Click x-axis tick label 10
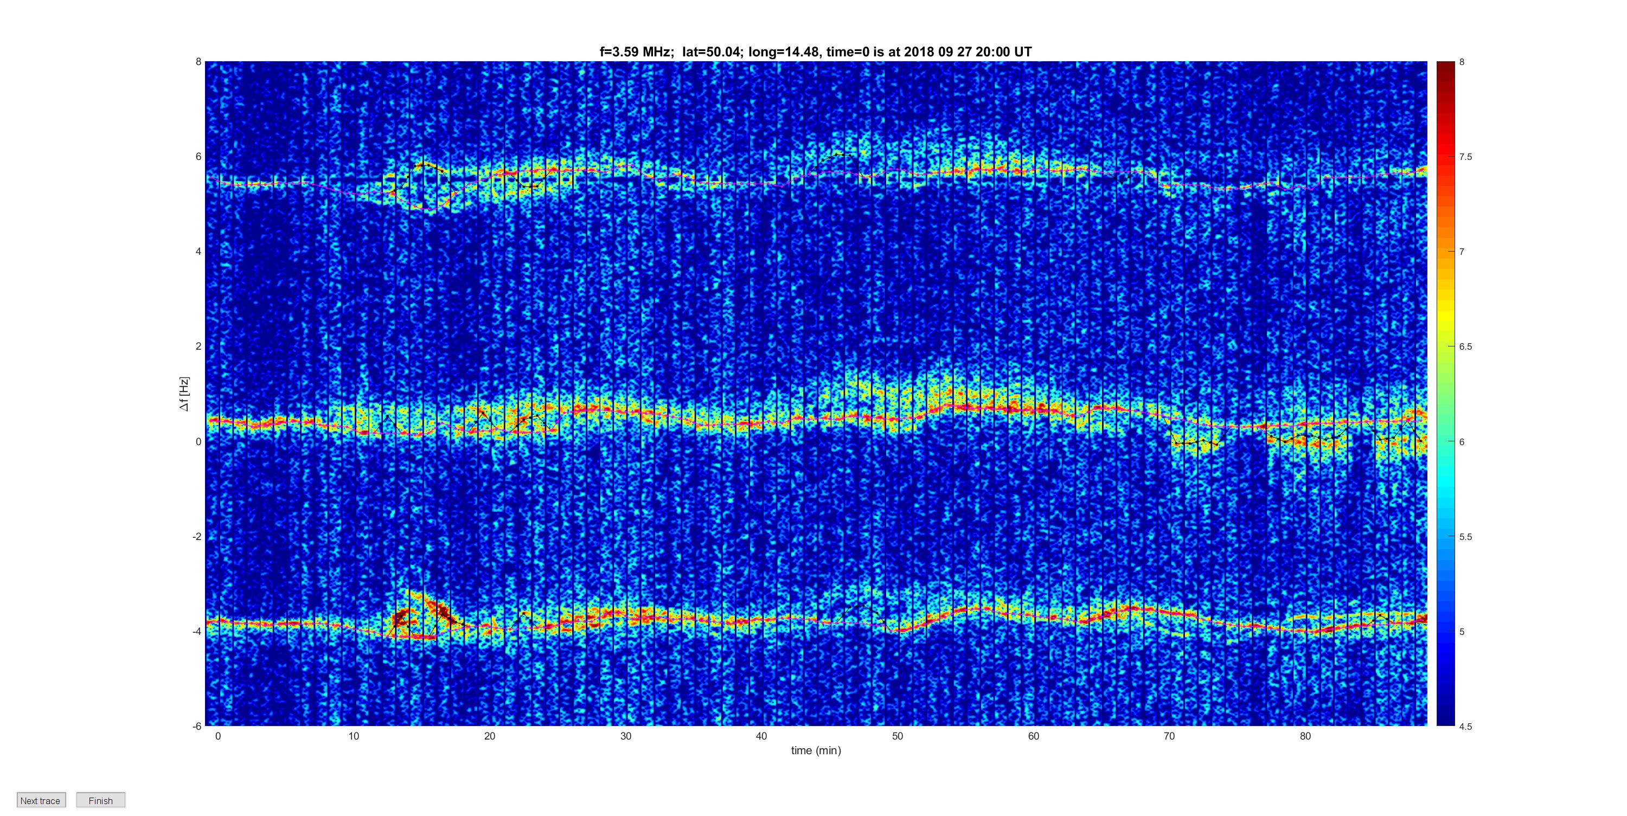 pos(354,736)
